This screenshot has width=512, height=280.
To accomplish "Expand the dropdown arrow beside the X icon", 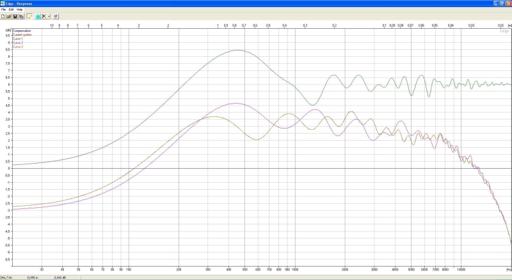I will (49, 16).
